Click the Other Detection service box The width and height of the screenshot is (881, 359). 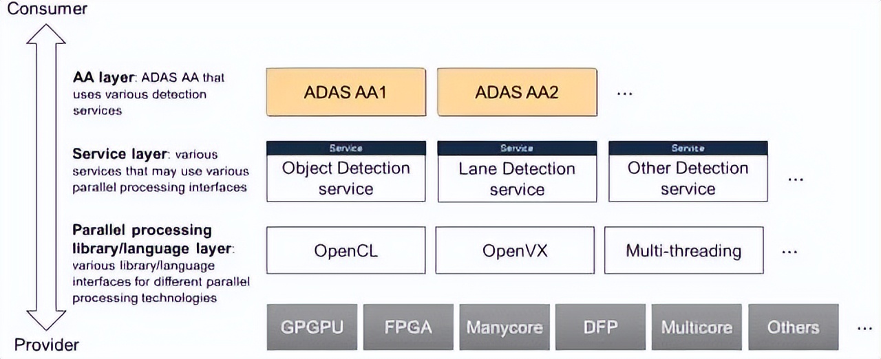pyautogui.click(x=688, y=171)
